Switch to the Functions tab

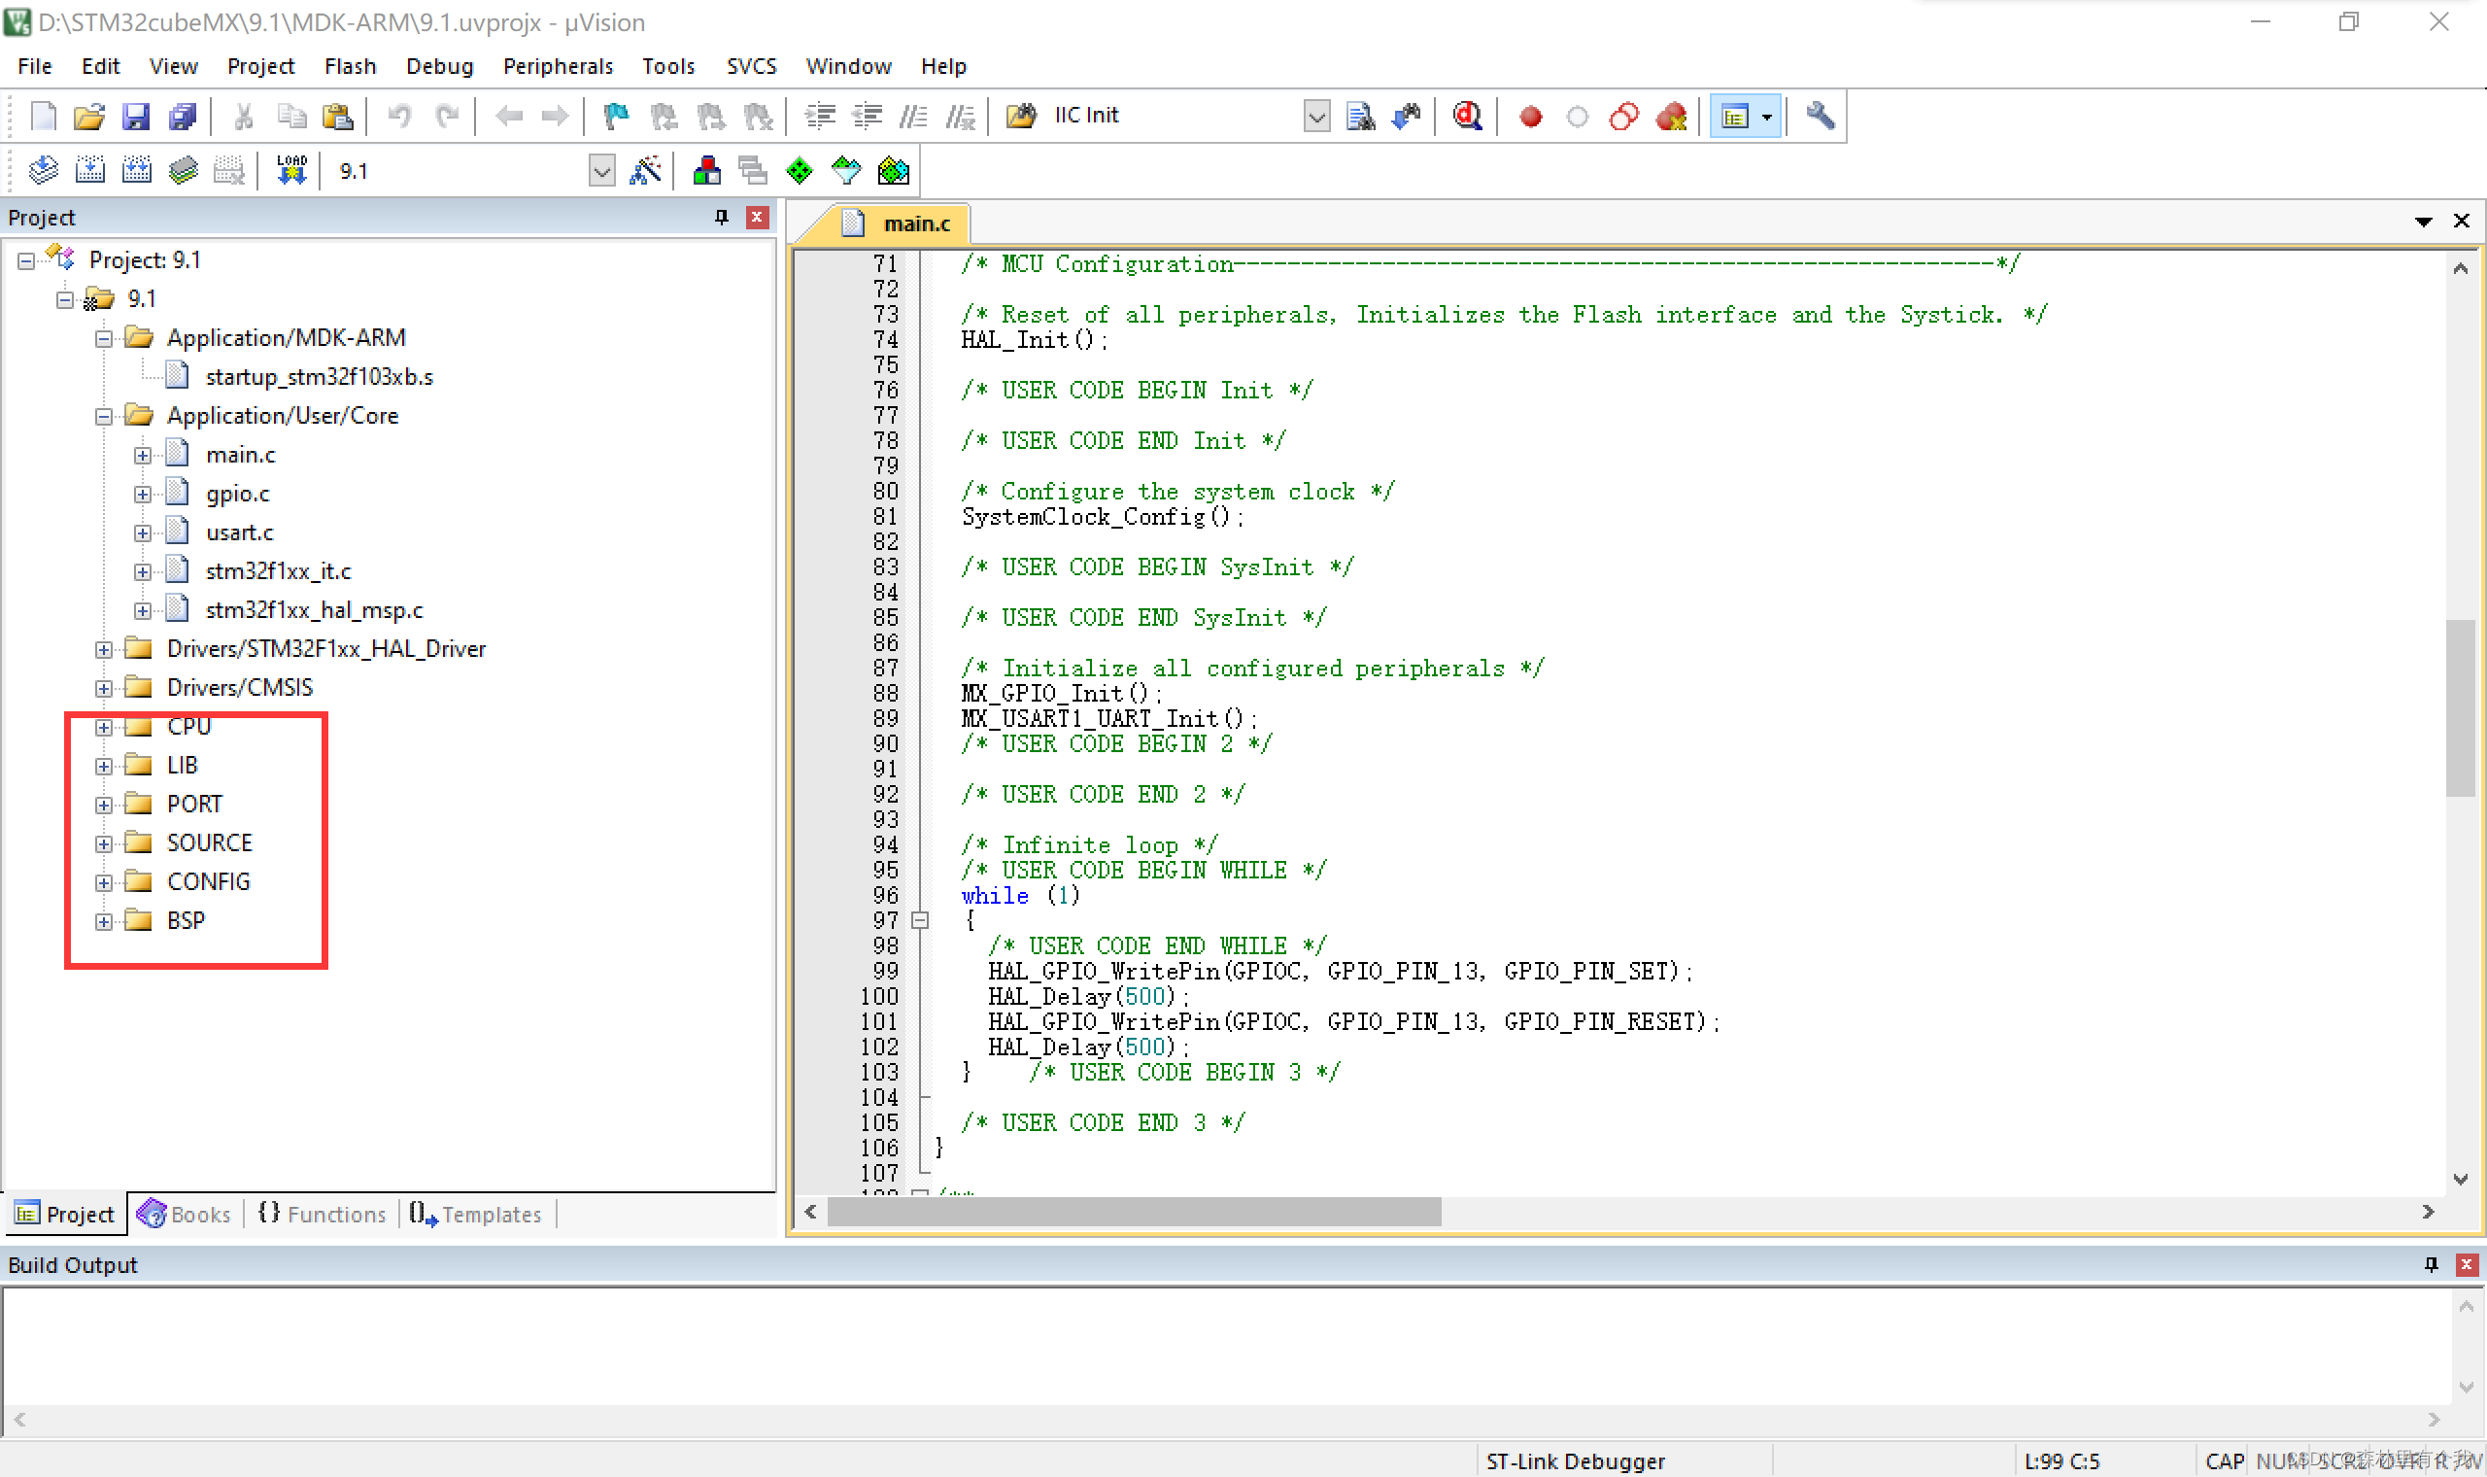[323, 1214]
